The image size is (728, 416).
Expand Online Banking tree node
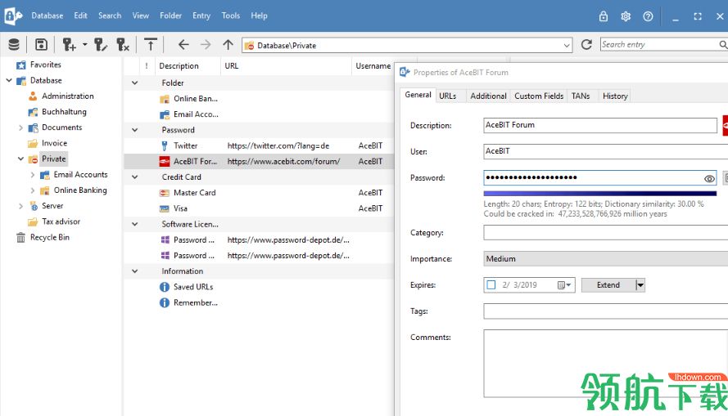pyautogui.click(x=33, y=190)
